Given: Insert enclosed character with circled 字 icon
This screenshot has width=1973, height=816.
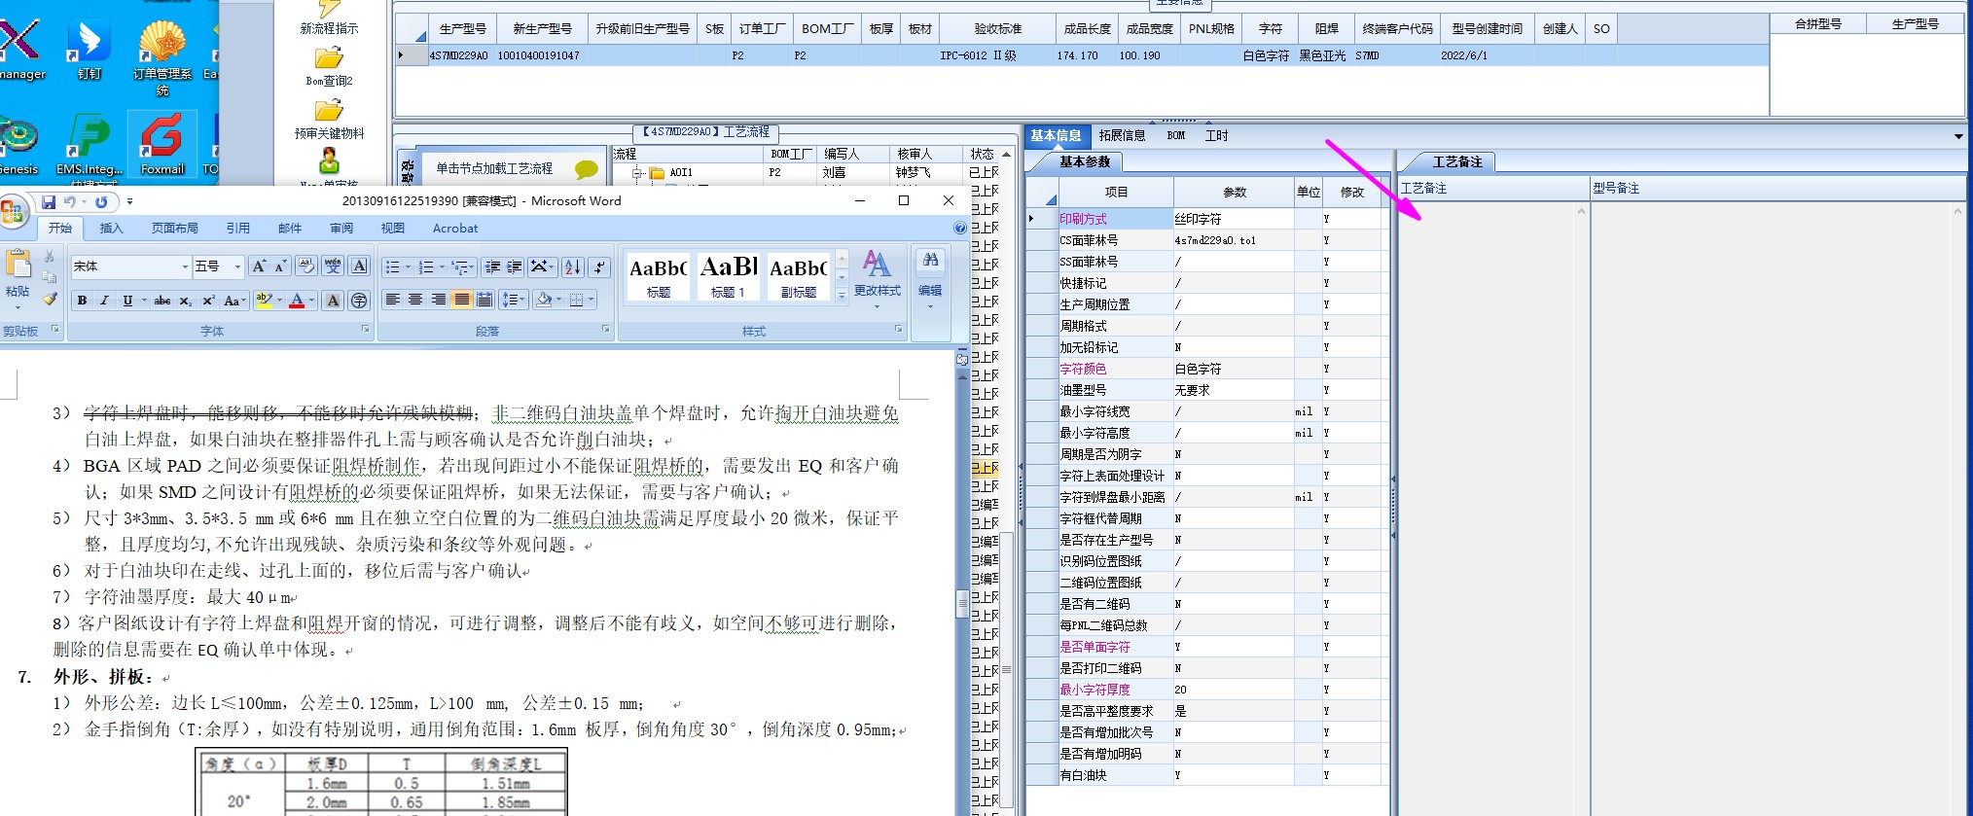Looking at the screenshot, I should (359, 301).
